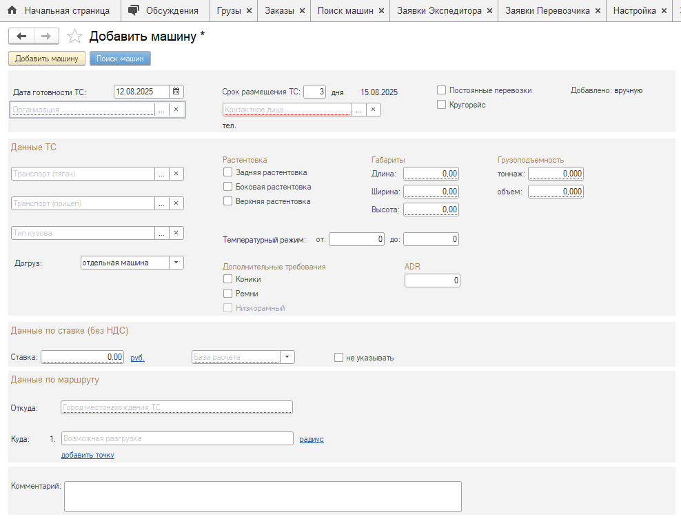Open selection list for Тип кузова
The width and height of the screenshot is (681, 519).
point(161,233)
